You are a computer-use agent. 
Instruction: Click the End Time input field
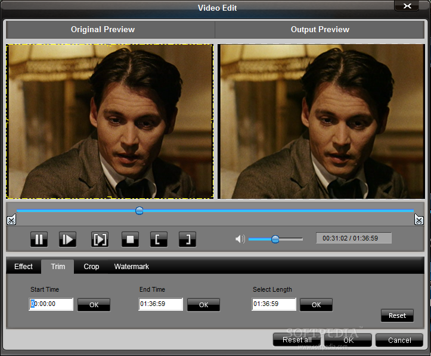click(x=161, y=304)
